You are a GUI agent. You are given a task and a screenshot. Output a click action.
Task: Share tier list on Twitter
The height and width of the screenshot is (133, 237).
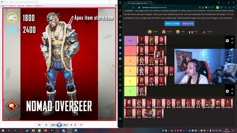click(x=172, y=24)
